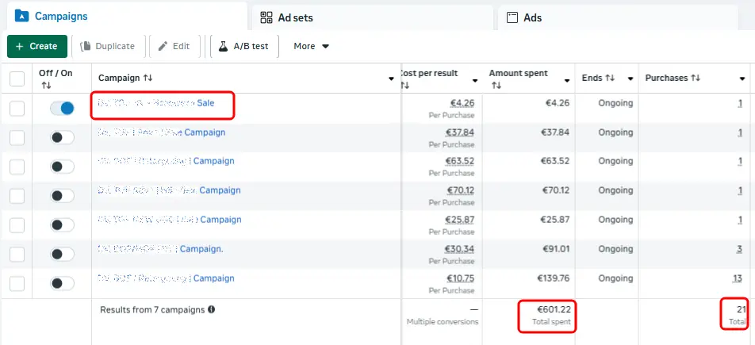Tick the checkbox for the €25.87 campaign row

(17, 225)
